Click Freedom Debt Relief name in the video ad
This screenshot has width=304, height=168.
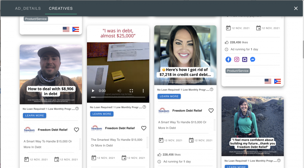[120, 128]
